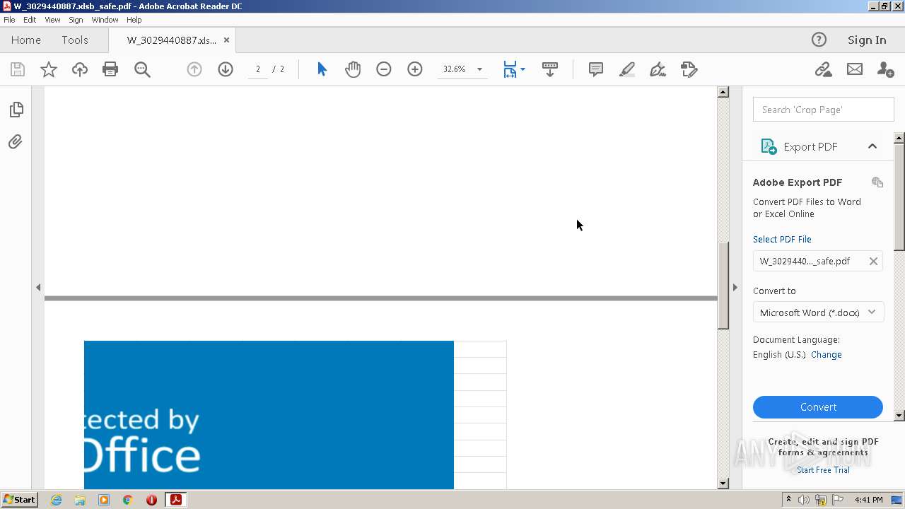Viewport: 905px width, 509px height.
Task: Click the taskbar clock showing 4:41 PM
Action: click(869, 500)
